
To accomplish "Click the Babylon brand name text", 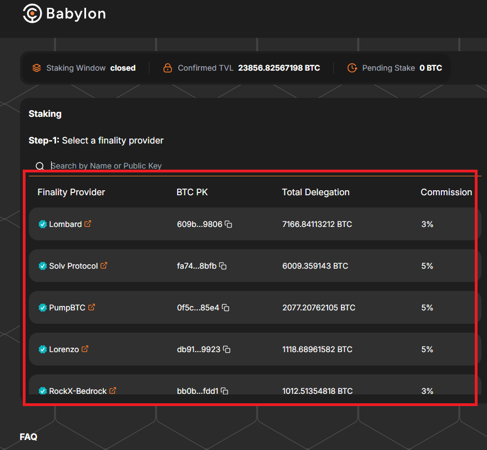I will (x=76, y=14).
